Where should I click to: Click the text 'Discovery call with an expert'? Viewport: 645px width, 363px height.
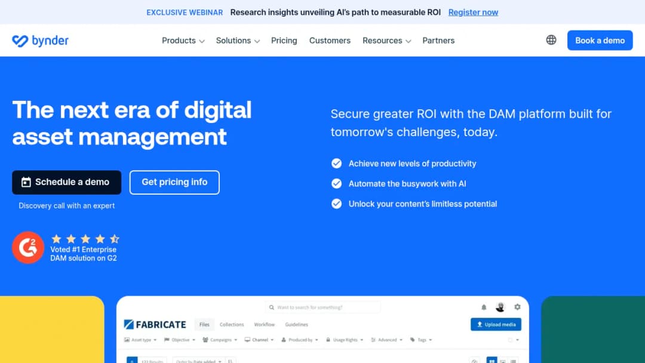point(67,205)
